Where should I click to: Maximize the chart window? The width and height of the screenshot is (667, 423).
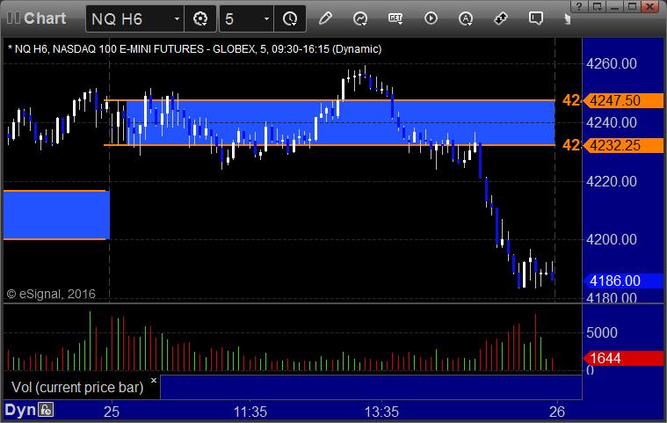pos(632,6)
